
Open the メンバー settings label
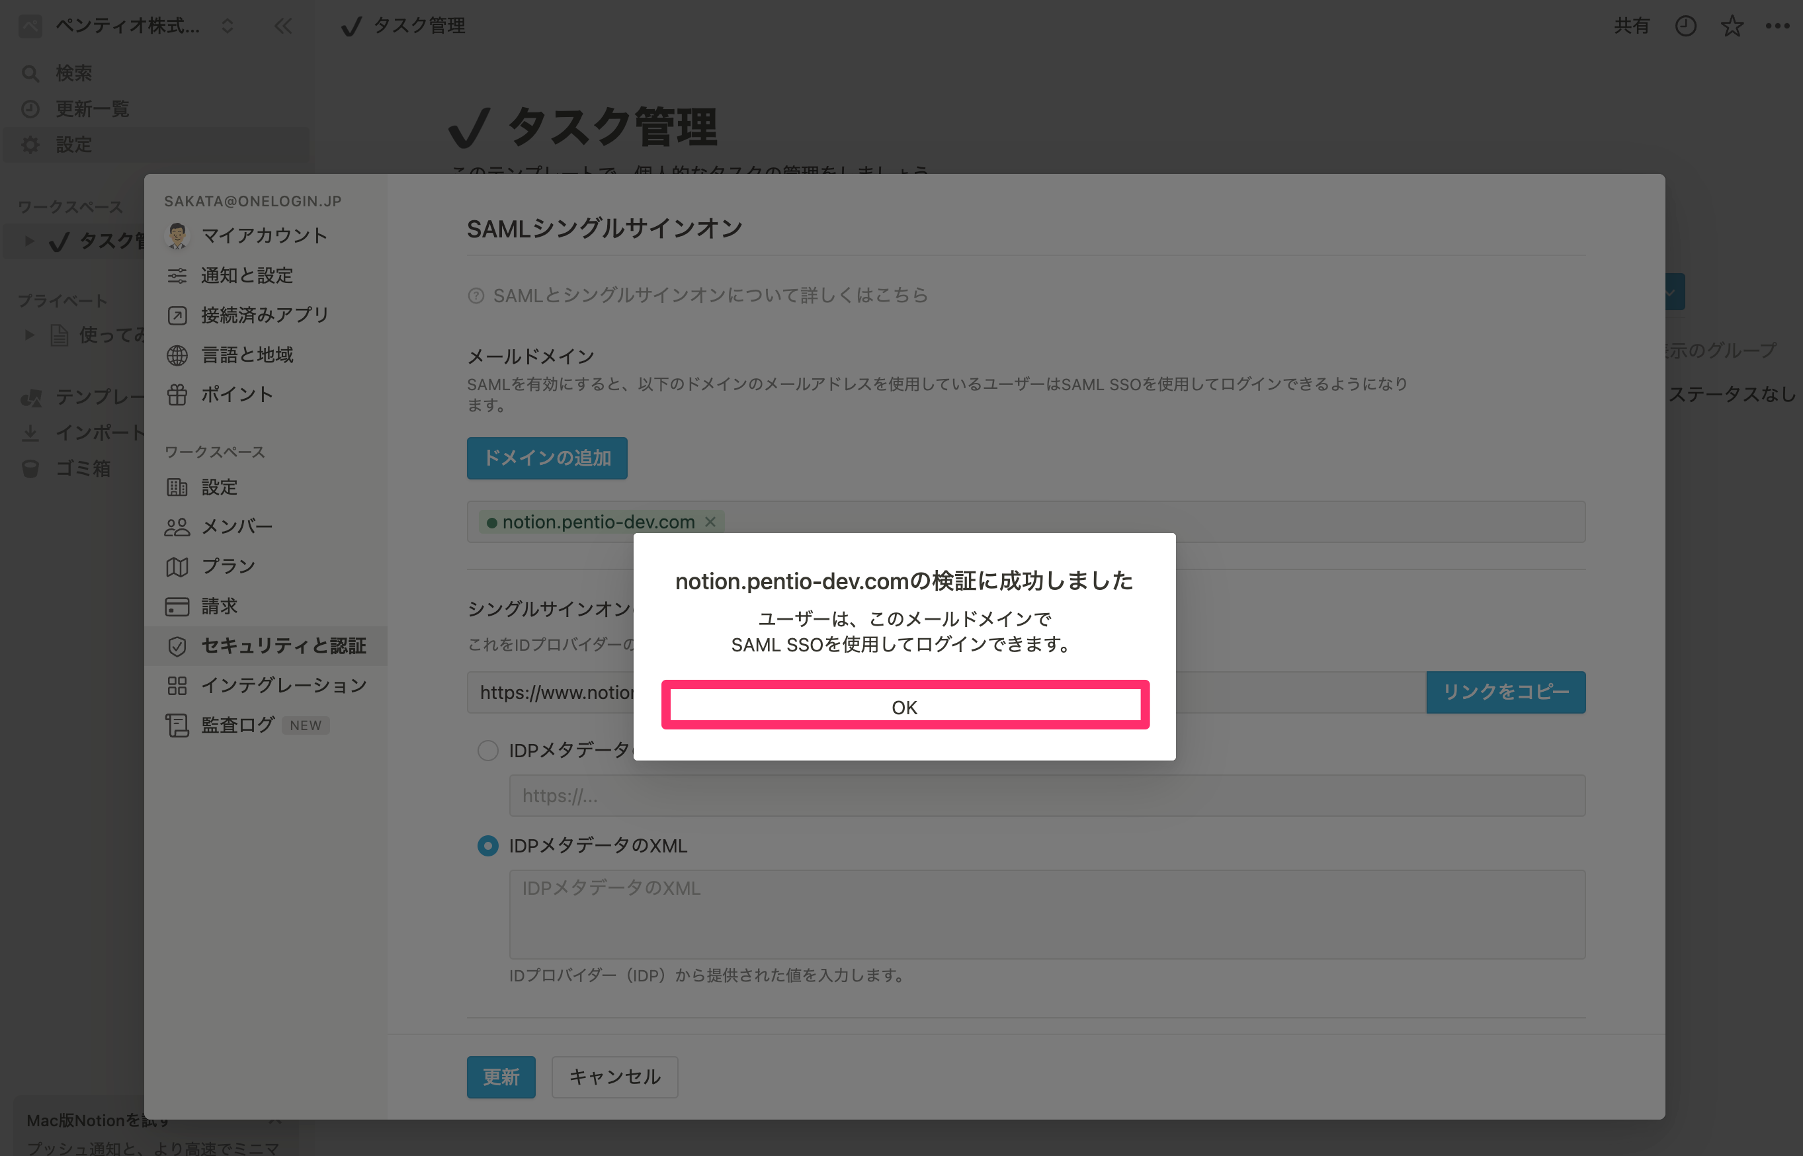coord(237,527)
